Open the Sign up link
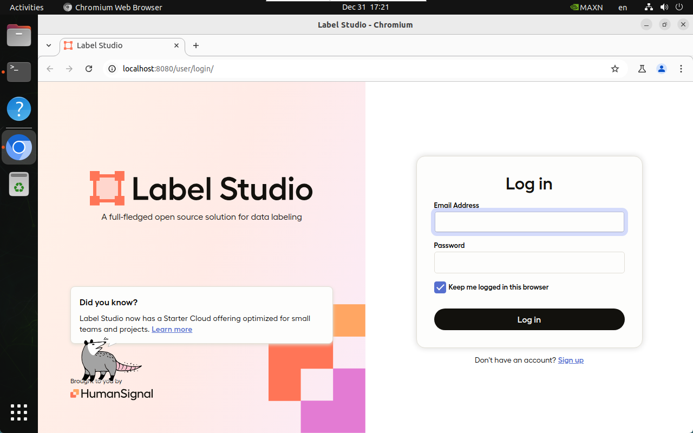The height and width of the screenshot is (433, 693). 571,360
